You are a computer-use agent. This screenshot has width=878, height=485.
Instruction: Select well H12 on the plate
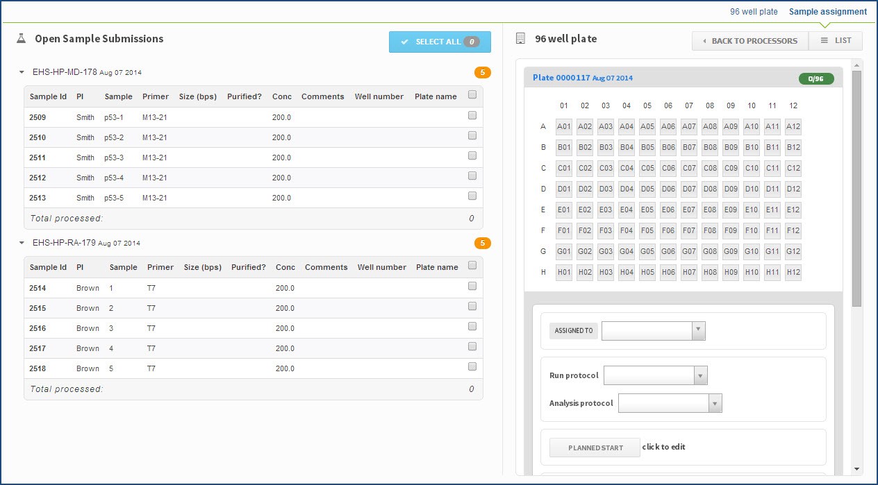793,273
